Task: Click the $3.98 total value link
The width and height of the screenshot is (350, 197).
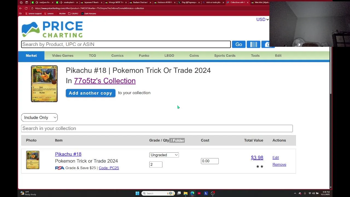Action: pyautogui.click(x=257, y=158)
